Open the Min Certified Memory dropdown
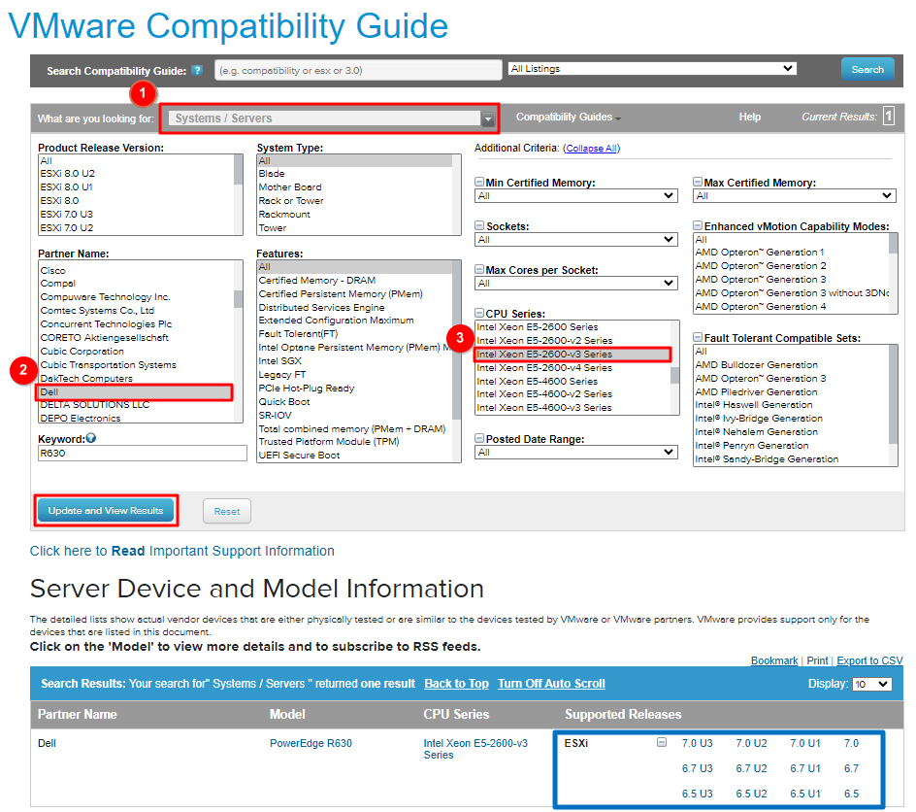 click(576, 196)
